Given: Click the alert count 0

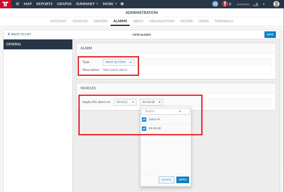Looking at the screenshot, I should click(230, 4).
